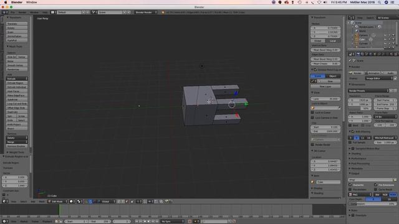Collapse the Mesh Tools panel header
This screenshot has width=399, height=224.
click(x=14, y=47)
